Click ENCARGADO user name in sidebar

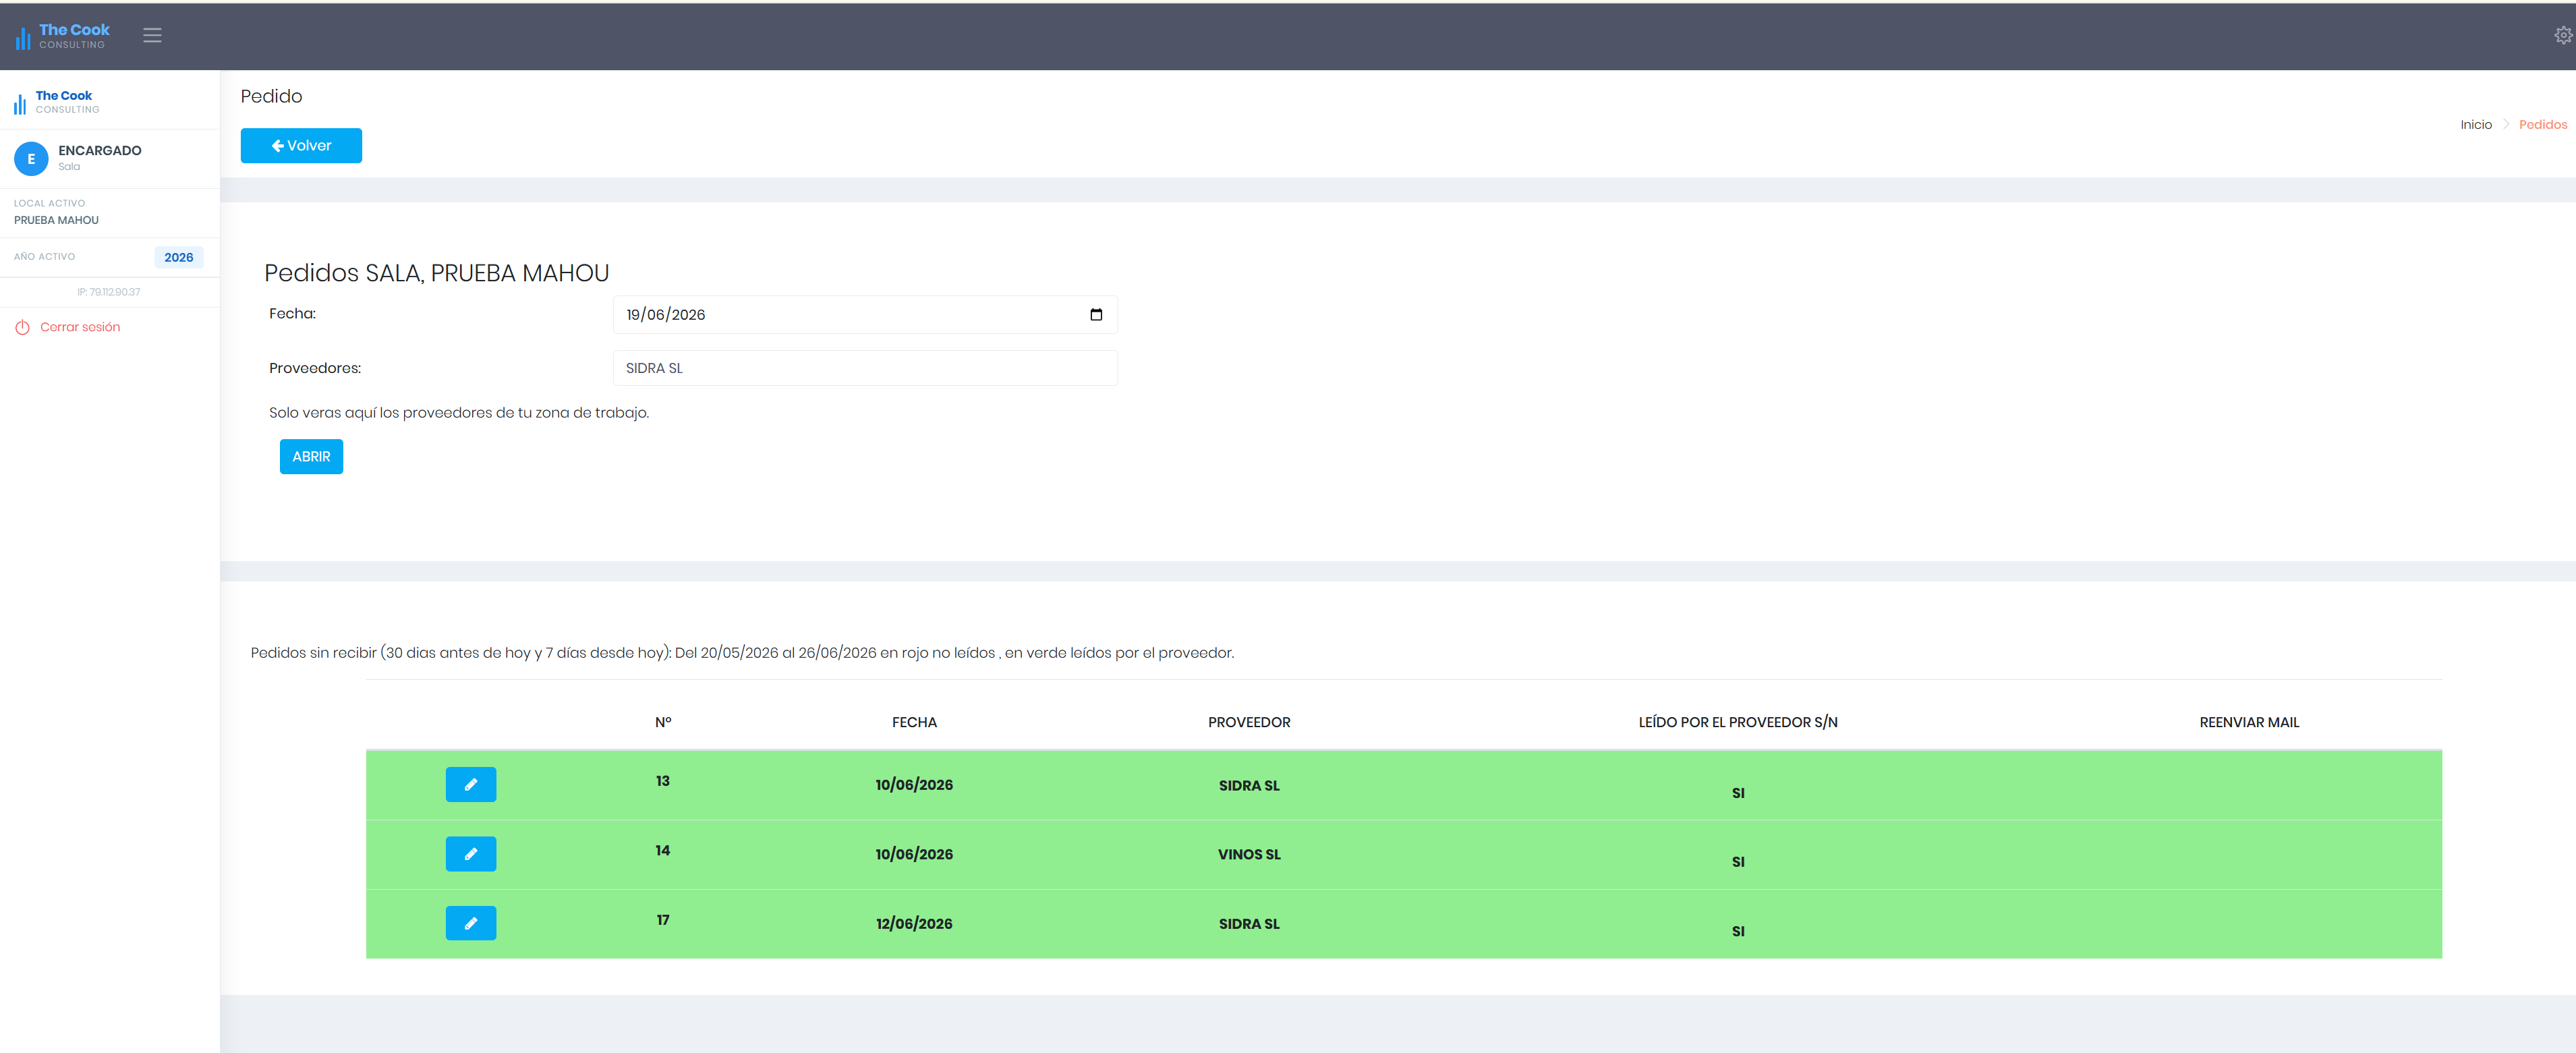point(100,151)
